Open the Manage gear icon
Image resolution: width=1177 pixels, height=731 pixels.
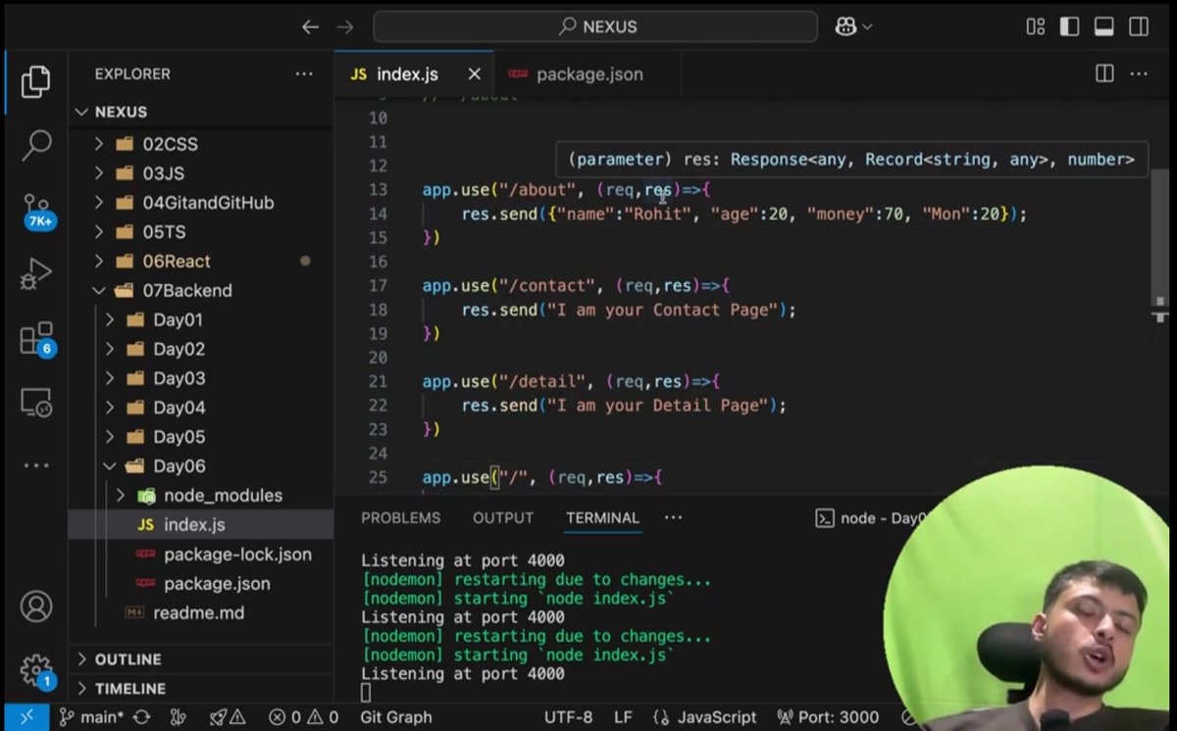(x=36, y=671)
